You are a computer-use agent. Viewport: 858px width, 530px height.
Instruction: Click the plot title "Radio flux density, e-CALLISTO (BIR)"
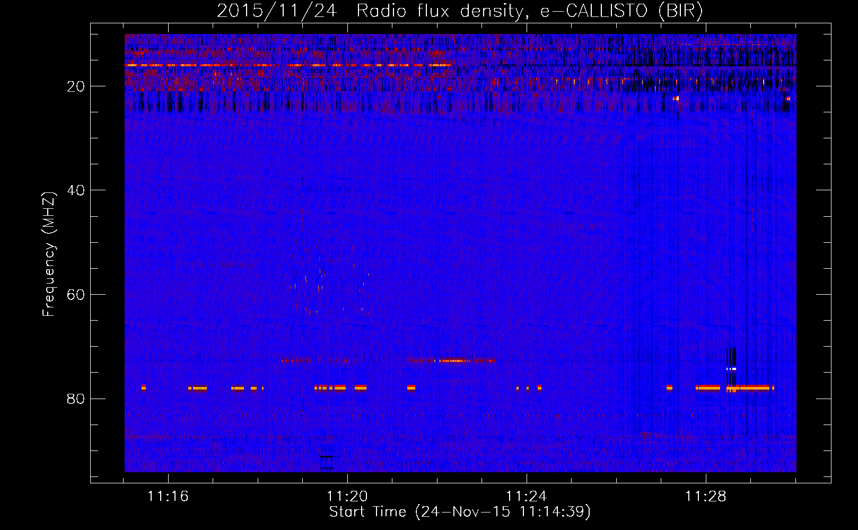[x=529, y=11]
